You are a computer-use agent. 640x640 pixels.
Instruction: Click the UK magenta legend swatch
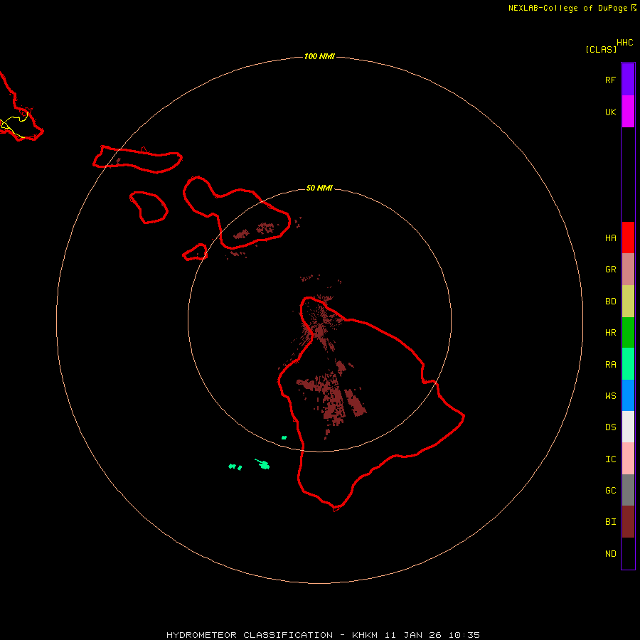click(x=628, y=112)
